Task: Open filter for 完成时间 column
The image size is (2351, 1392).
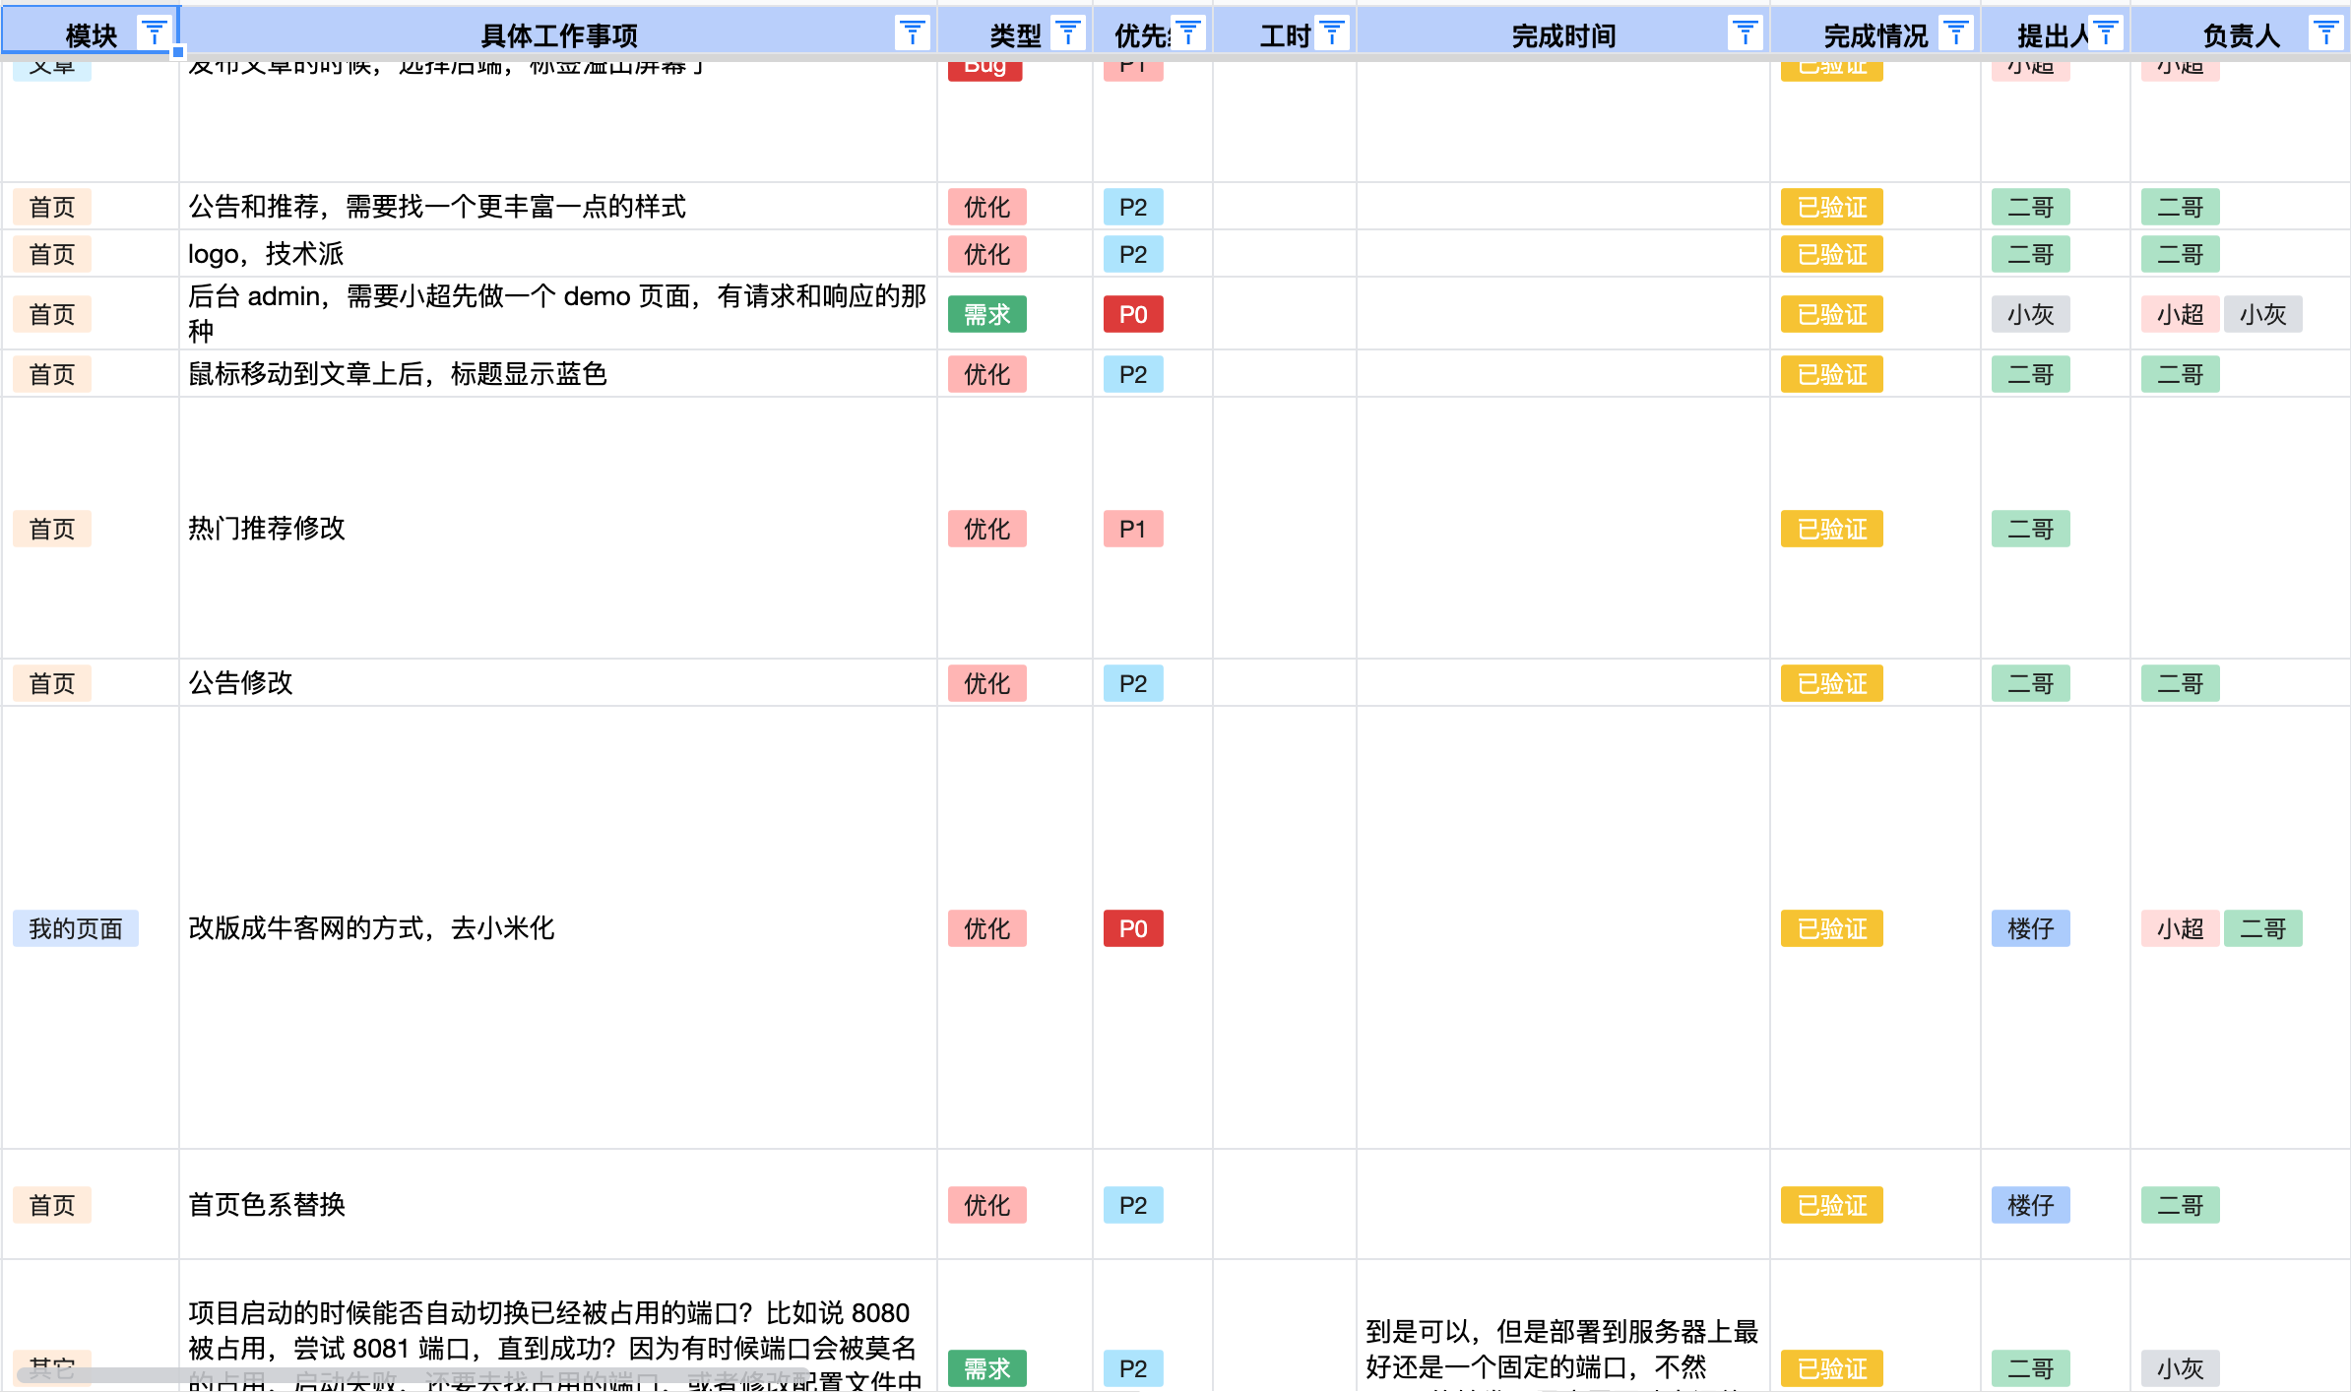Action: (x=1745, y=34)
